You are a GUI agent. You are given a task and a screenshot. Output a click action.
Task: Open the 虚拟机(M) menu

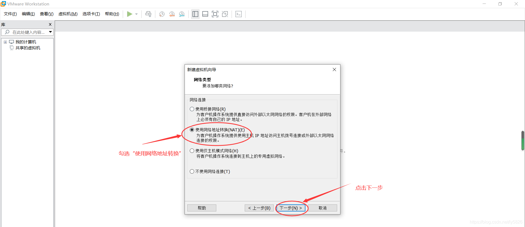[x=68, y=14]
